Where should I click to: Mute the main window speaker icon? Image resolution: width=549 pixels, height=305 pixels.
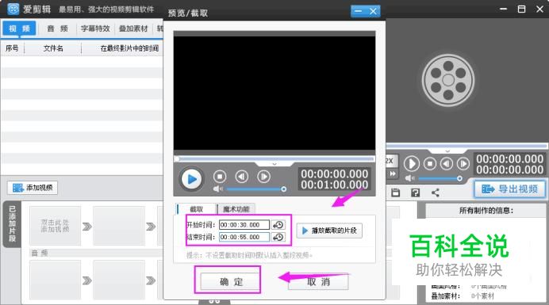click(x=409, y=178)
